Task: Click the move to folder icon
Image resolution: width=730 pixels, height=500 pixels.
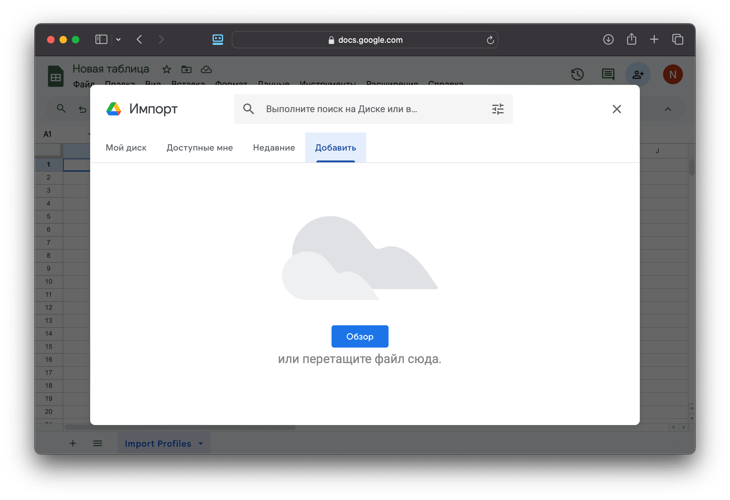Action: click(x=186, y=69)
